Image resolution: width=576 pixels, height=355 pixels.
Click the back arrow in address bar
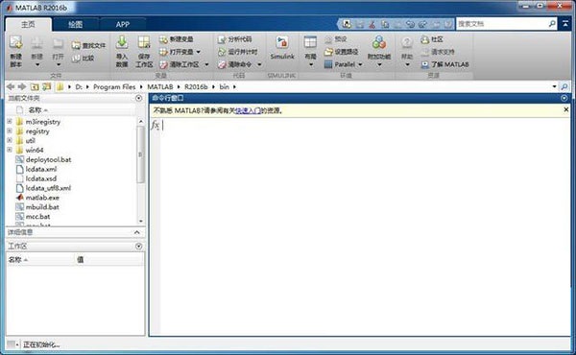[x=11, y=86]
